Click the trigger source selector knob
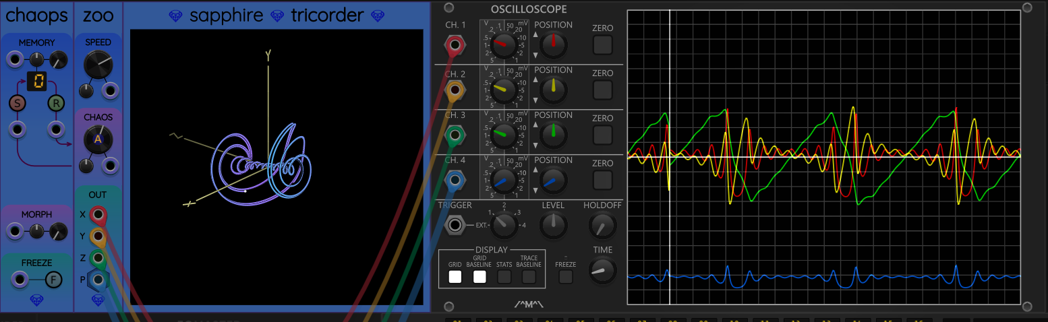The width and height of the screenshot is (1048, 322). 503,226
